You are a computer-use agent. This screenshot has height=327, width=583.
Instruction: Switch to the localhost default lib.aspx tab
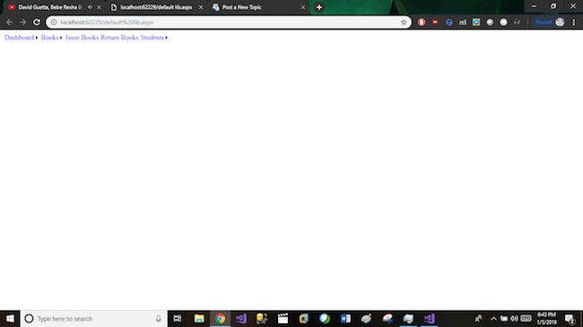156,7
